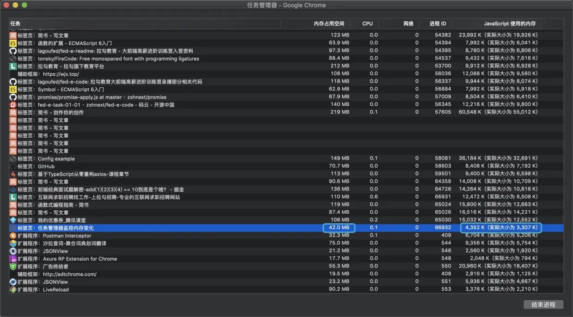The image size is (573, 317).
Task: Click the GitHub icon next to lagoufed/fed-e-code
Action: [x=13, y=81]
